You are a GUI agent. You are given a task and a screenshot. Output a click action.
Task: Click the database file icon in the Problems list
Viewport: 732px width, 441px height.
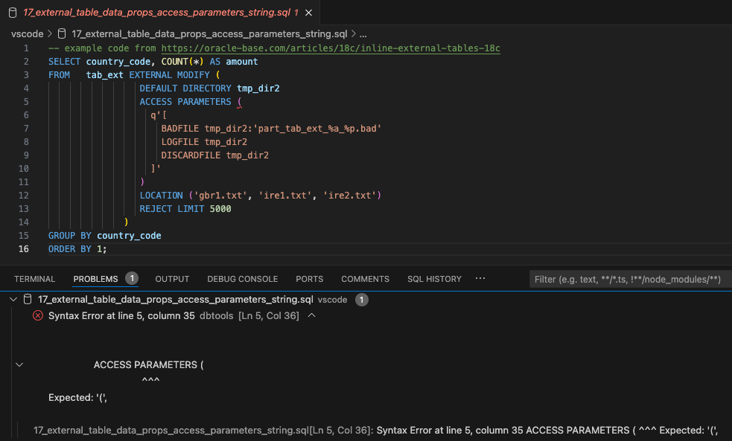pos(28,299)
